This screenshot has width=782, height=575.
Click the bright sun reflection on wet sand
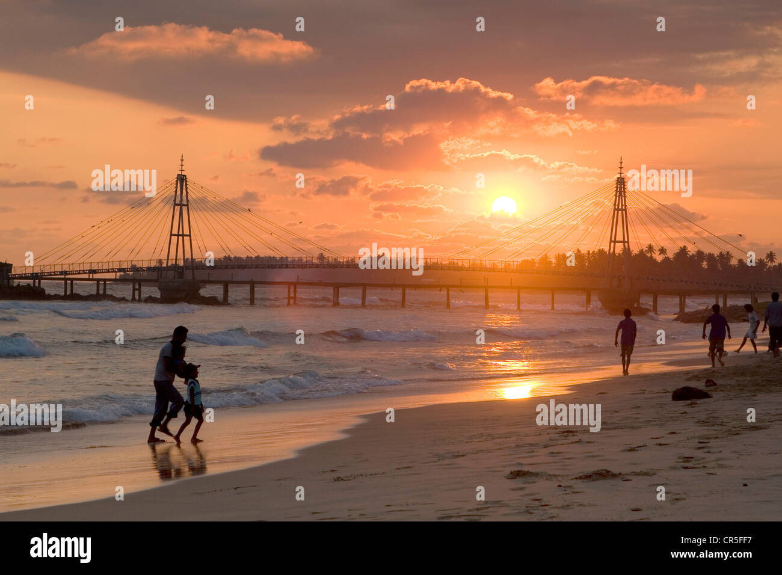point(517,392)
